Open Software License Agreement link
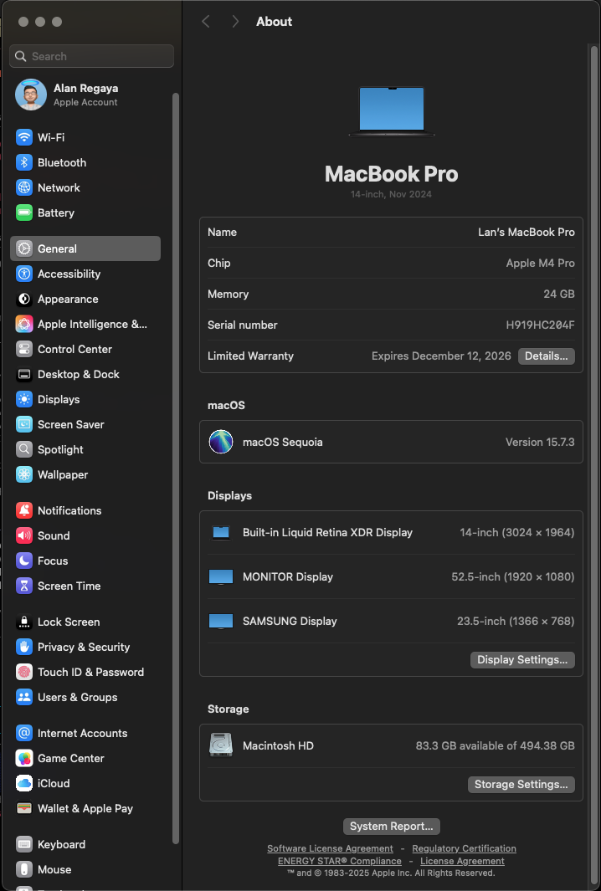 [x=330, y=848]
